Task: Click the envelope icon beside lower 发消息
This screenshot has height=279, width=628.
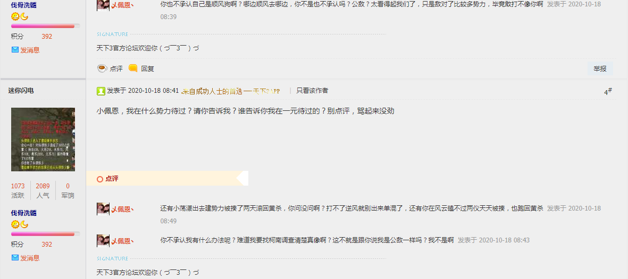Action: (15, 258)
